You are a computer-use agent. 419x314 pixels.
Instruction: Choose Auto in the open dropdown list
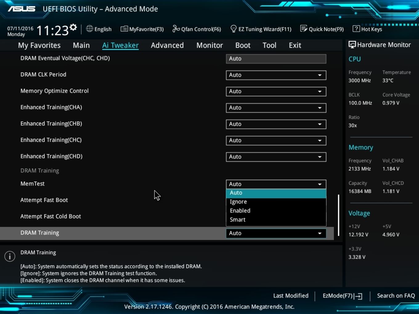tap(276, 193)
